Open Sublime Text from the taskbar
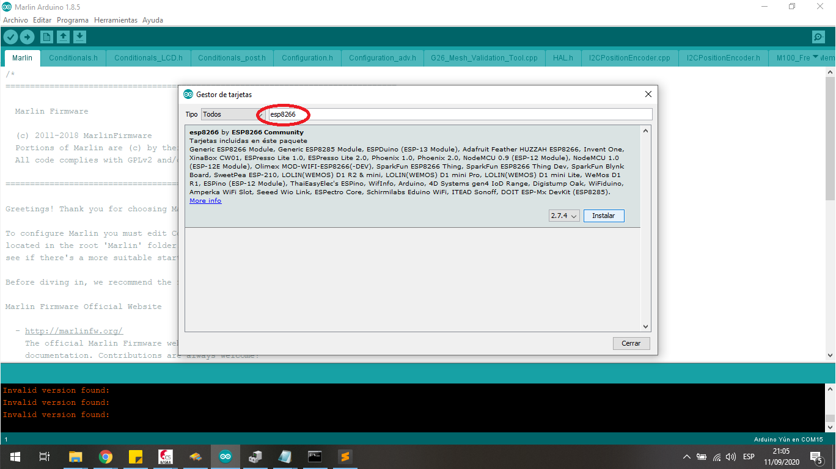Screen dimensions: 836x469 point(345,456)
